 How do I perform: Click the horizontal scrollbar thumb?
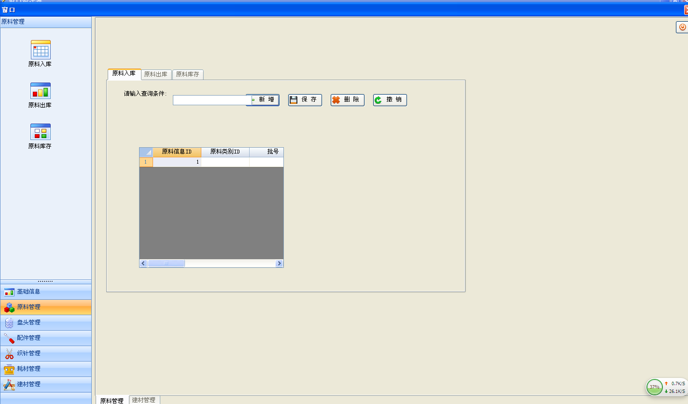point(166,264)
